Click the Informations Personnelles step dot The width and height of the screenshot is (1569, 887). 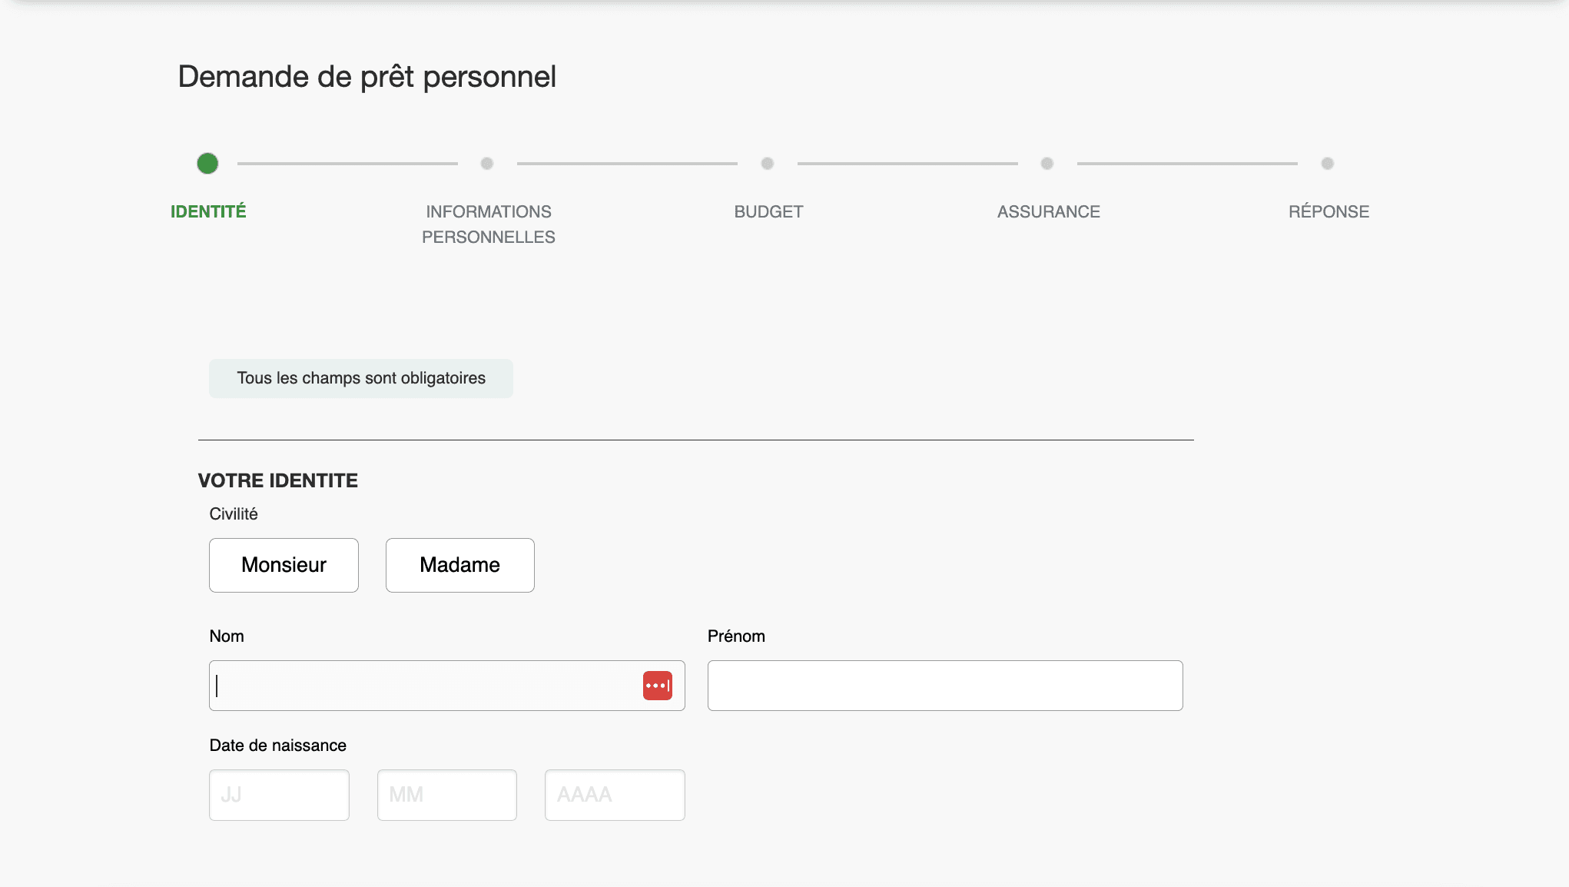487,164
